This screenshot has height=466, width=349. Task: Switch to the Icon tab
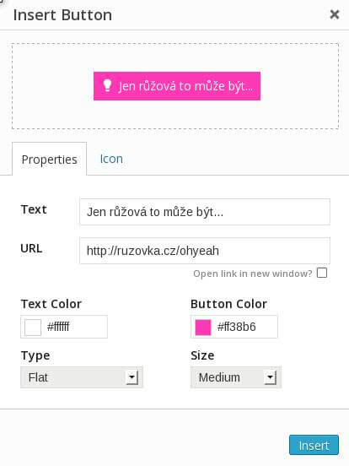[x=111, y=159]
